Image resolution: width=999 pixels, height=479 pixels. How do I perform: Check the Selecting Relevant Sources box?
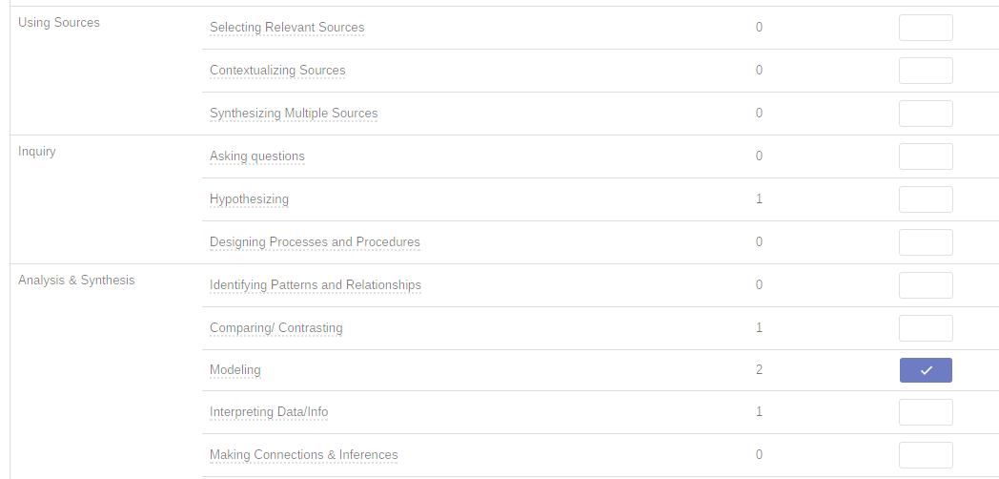[x=926, y=28]
